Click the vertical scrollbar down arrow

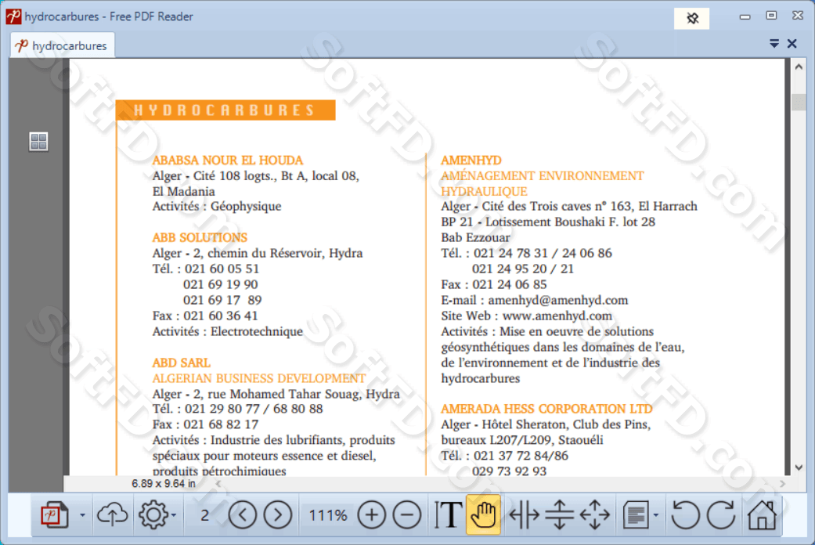click(799, 468)
